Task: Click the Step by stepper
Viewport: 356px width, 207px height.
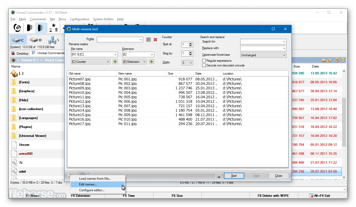Action: pyautogui.click(x=191, y=54)
